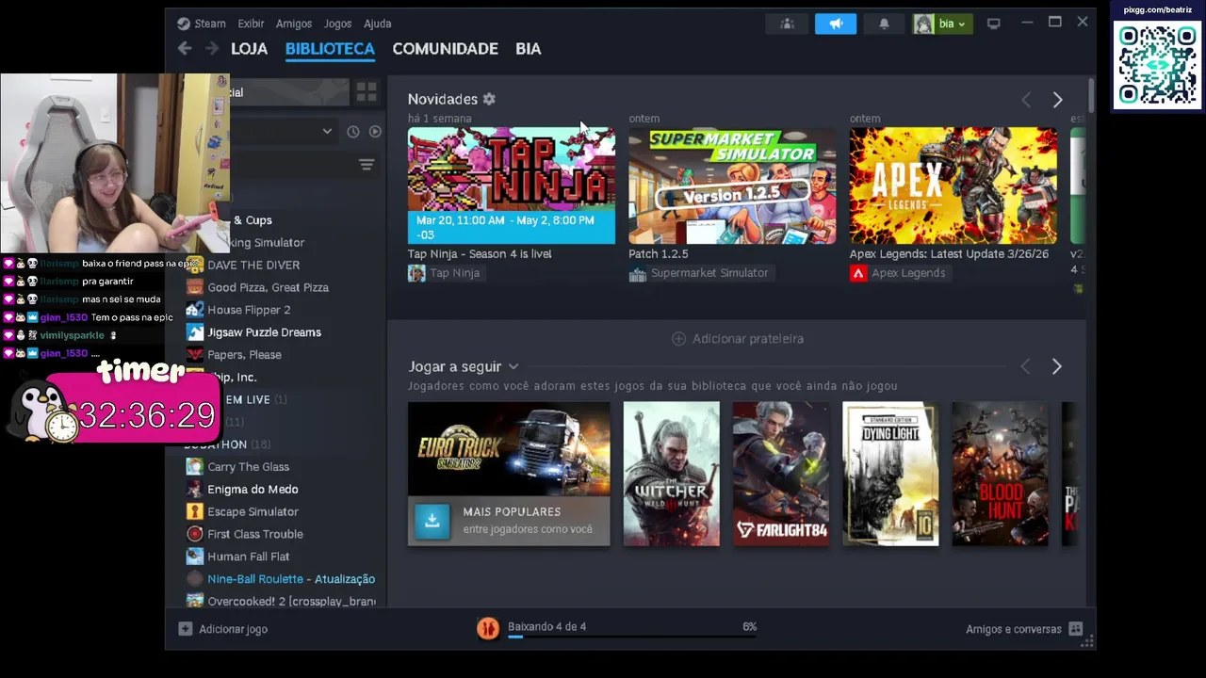Open the Dying Light cover
This screenshot has width=1206, height=678.
pos(890,474)
